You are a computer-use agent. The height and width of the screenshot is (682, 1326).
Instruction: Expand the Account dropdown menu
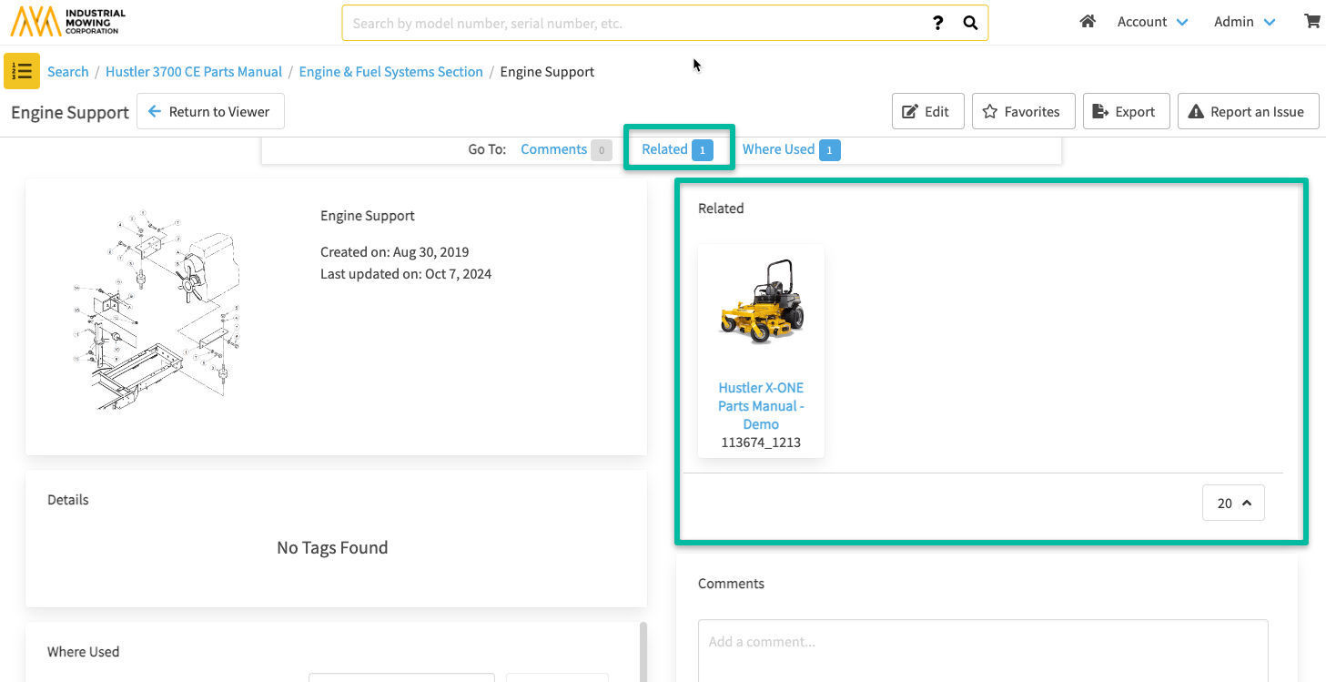click(x=1152, y=22)
